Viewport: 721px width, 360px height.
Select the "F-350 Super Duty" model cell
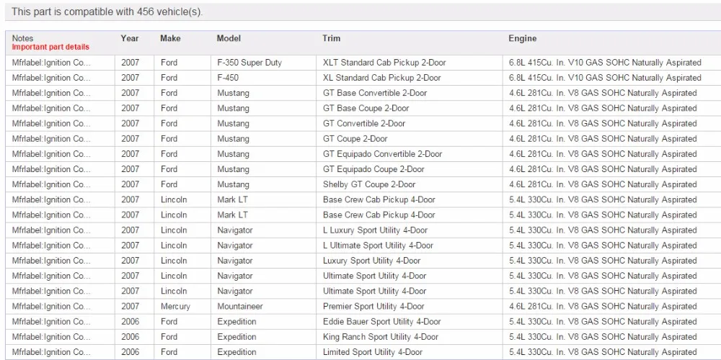(x=249, y=63)
